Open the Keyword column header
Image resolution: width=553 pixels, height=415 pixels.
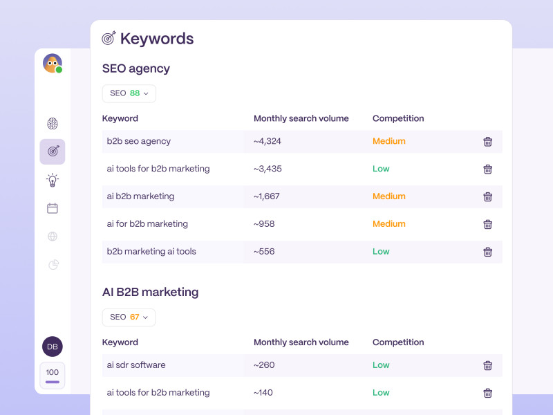tap(120, 118)
